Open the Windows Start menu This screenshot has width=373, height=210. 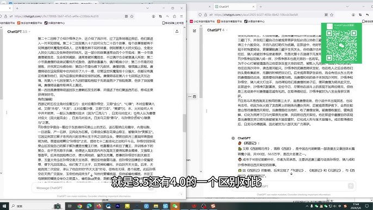pyautogui.click(x=4, y=206)
